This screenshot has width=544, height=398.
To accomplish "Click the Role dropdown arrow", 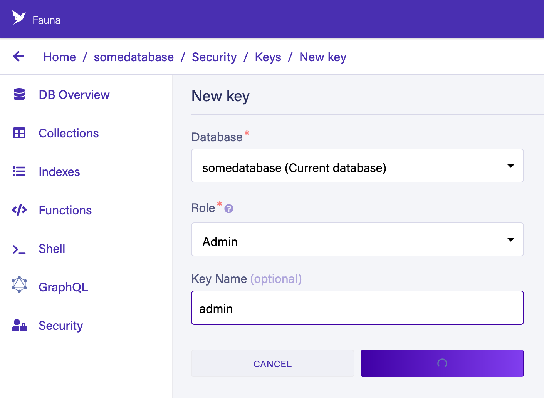I will click(511, 240).
